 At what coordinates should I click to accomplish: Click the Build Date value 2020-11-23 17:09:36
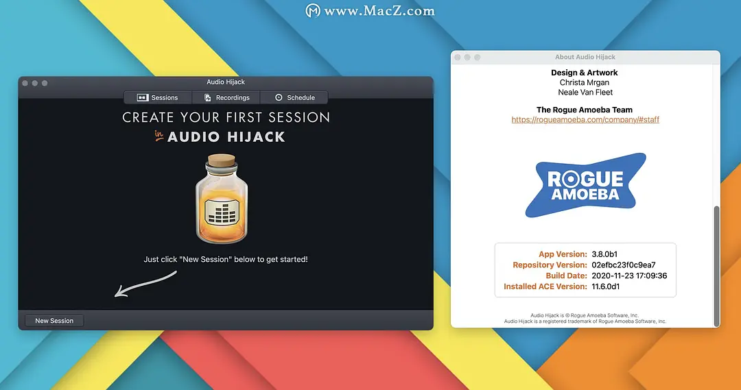(x=629, y=276)
